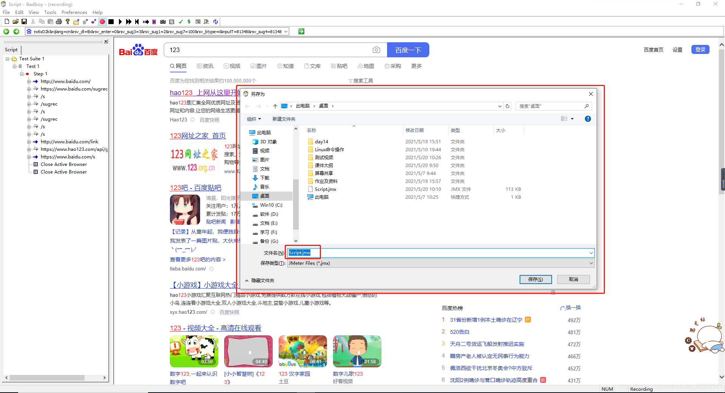Viewport: 725px width, 393px height.
Task: Click the 取消 cancel button
Action: click(x=574, y=279)
